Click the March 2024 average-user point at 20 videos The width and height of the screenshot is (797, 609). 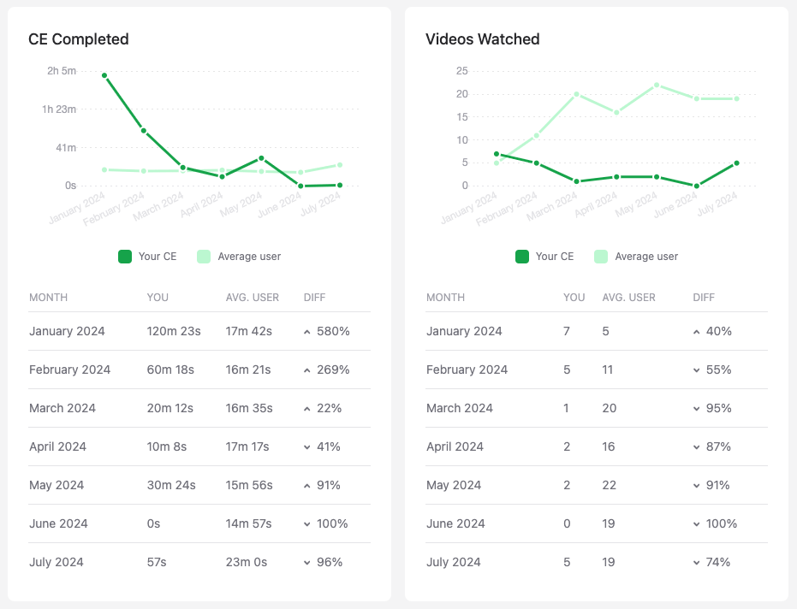click(576, 94)
